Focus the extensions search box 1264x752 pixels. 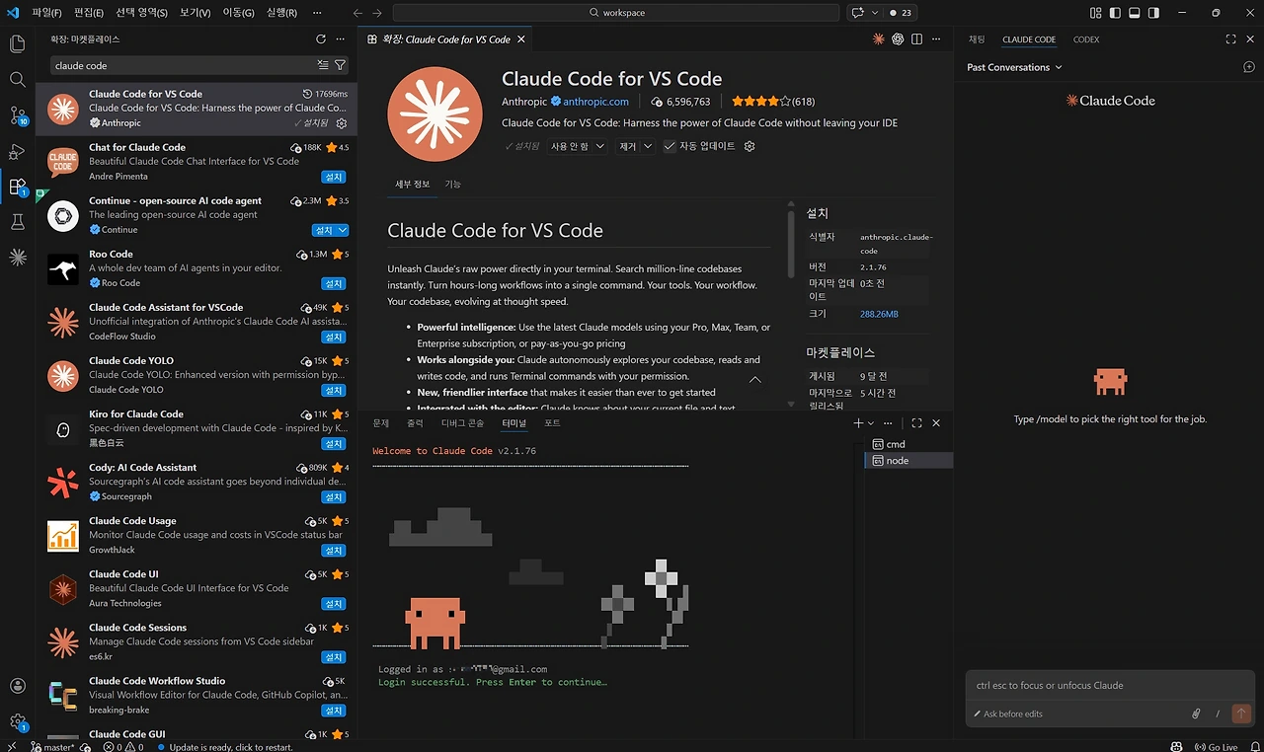pyautogui.click(x=183, y=65)
